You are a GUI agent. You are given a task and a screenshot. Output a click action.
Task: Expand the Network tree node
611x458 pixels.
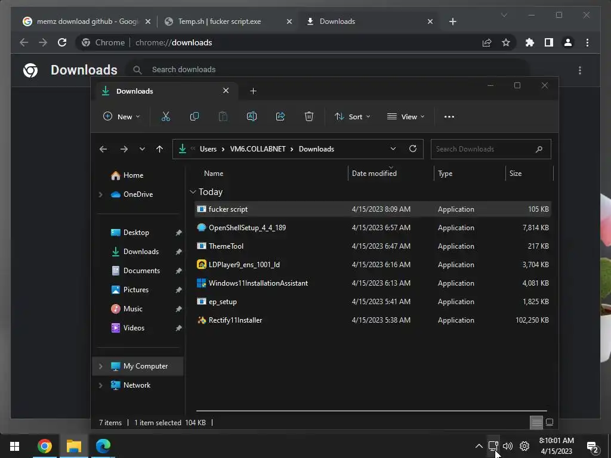tap(100, 385)
